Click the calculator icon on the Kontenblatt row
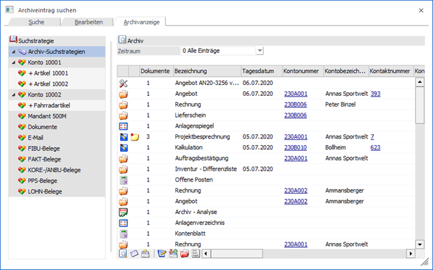 point(123,234)
